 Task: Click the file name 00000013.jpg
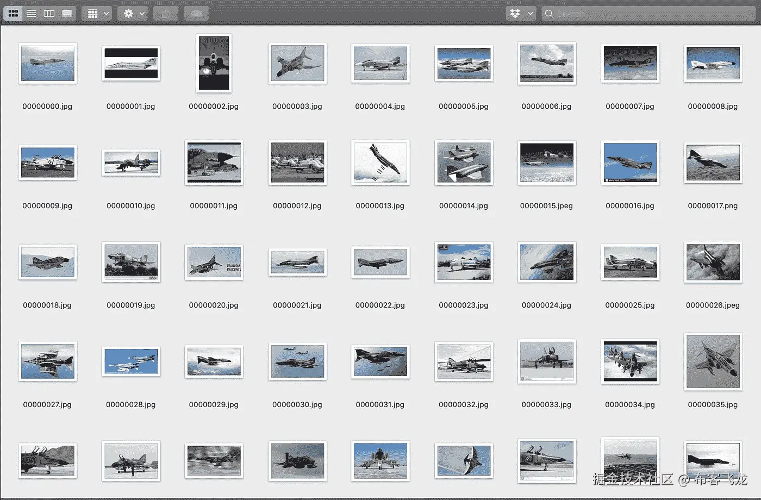point(380,206)
